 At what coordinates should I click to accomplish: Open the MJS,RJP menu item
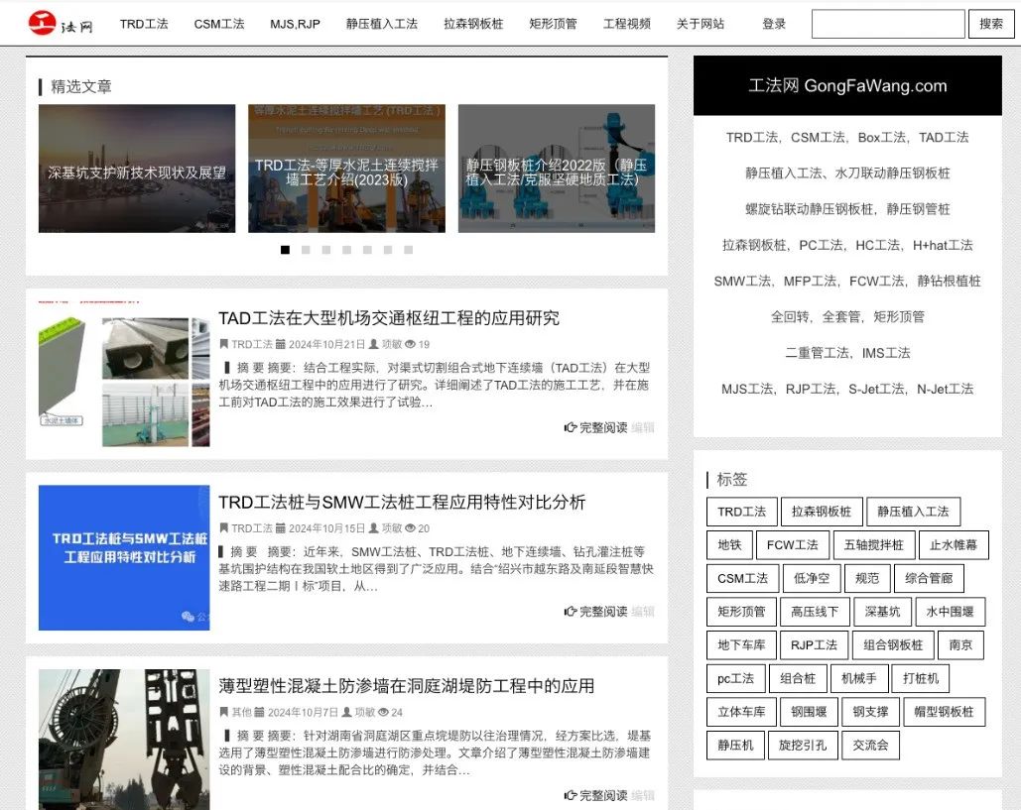[x=295, y=24]
